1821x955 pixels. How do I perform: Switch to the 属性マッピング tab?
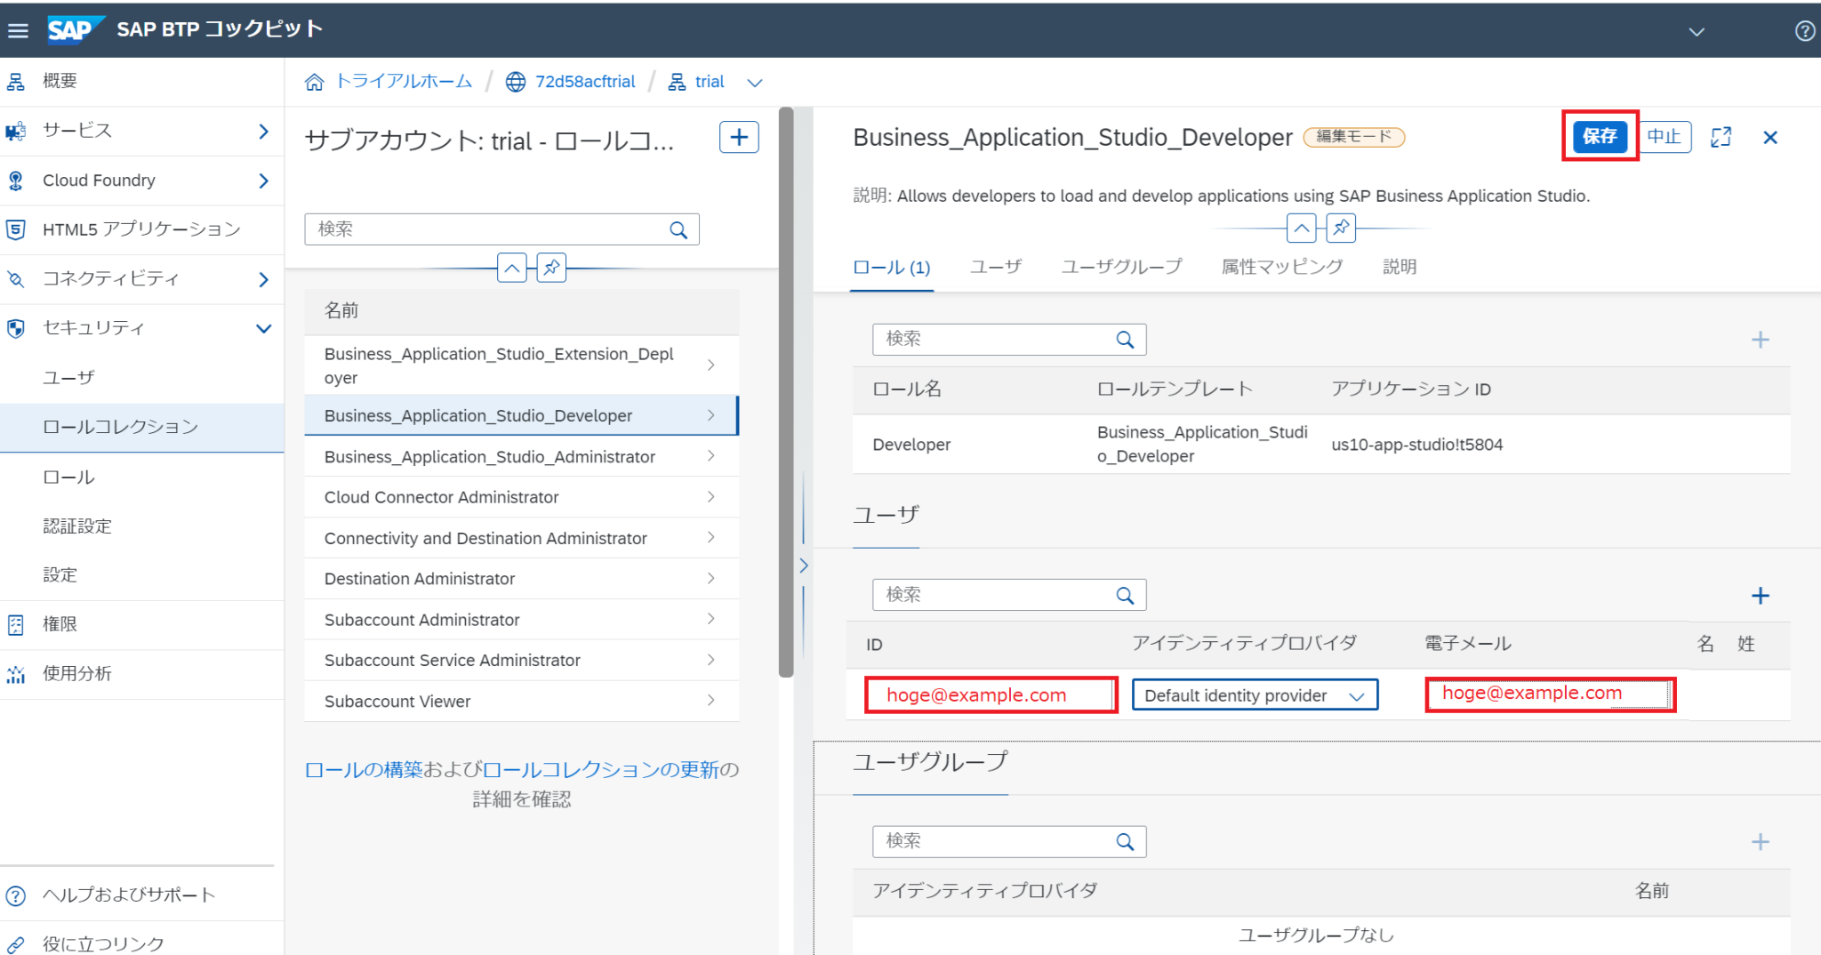pos(1282,266)
